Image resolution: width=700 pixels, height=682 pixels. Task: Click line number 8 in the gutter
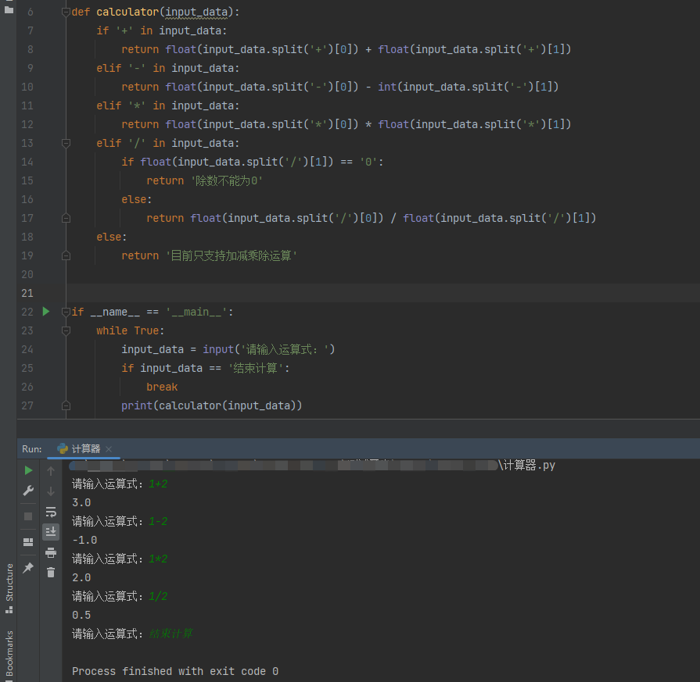pyautogui.click(x=31, y=49)
